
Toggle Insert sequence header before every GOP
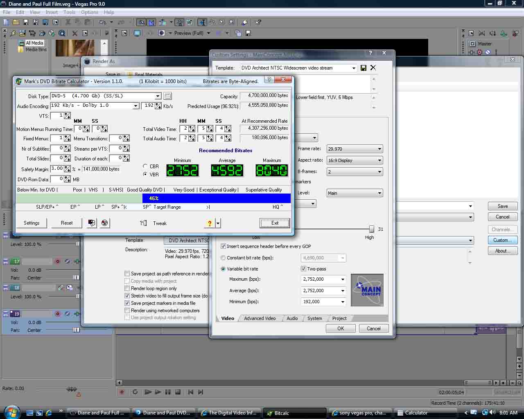pyautogui.click(x=223, y=246)
